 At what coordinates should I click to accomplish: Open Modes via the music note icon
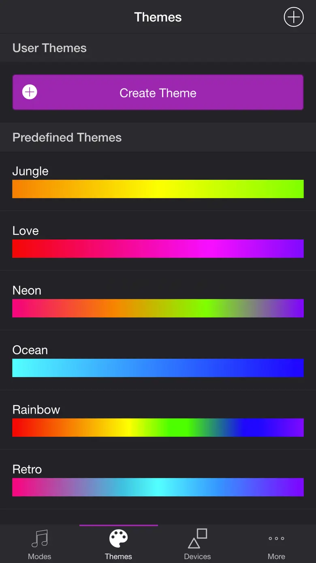pos(40,539)
